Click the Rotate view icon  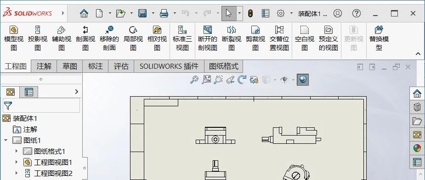pyautogui.click(x=242, y=79)
